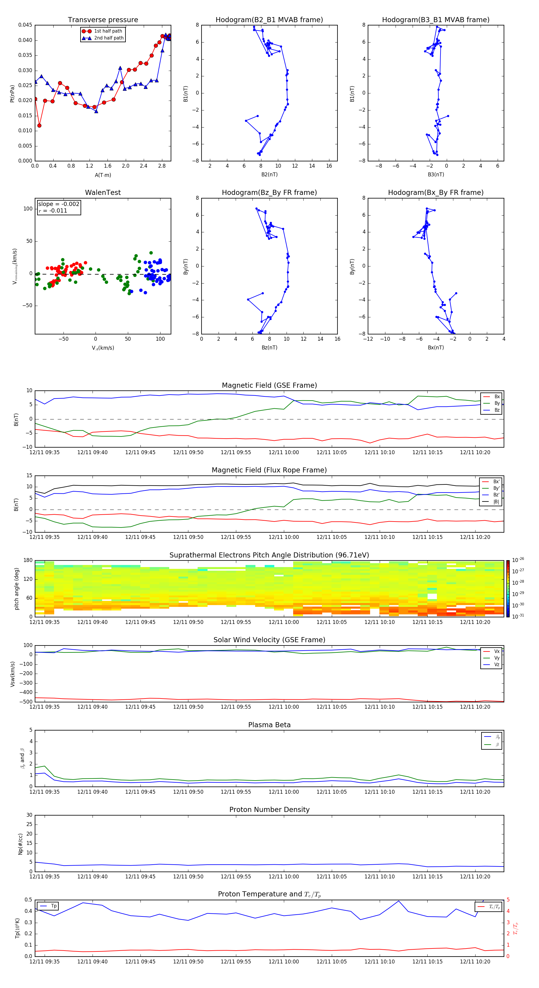Select the green β legend entry in Plasma Beta
The image size is (539, 988).
click(x=492, y=745)
